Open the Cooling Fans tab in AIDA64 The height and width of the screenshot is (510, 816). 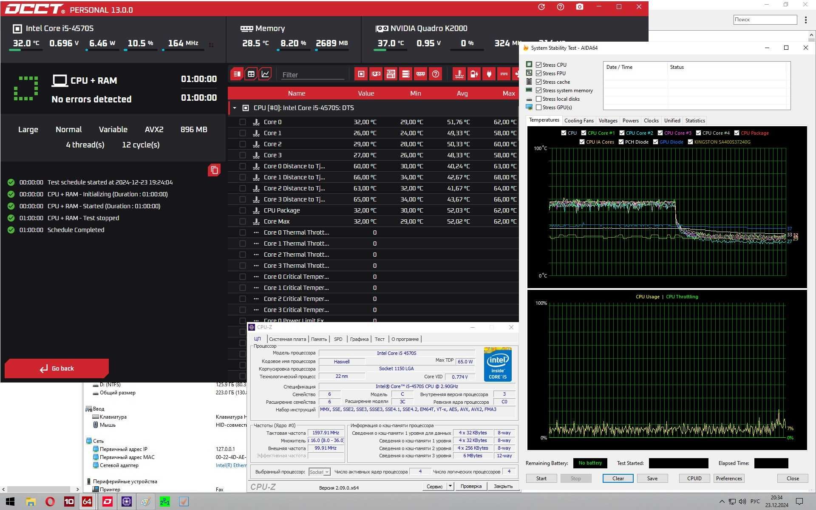coord(579,121)
